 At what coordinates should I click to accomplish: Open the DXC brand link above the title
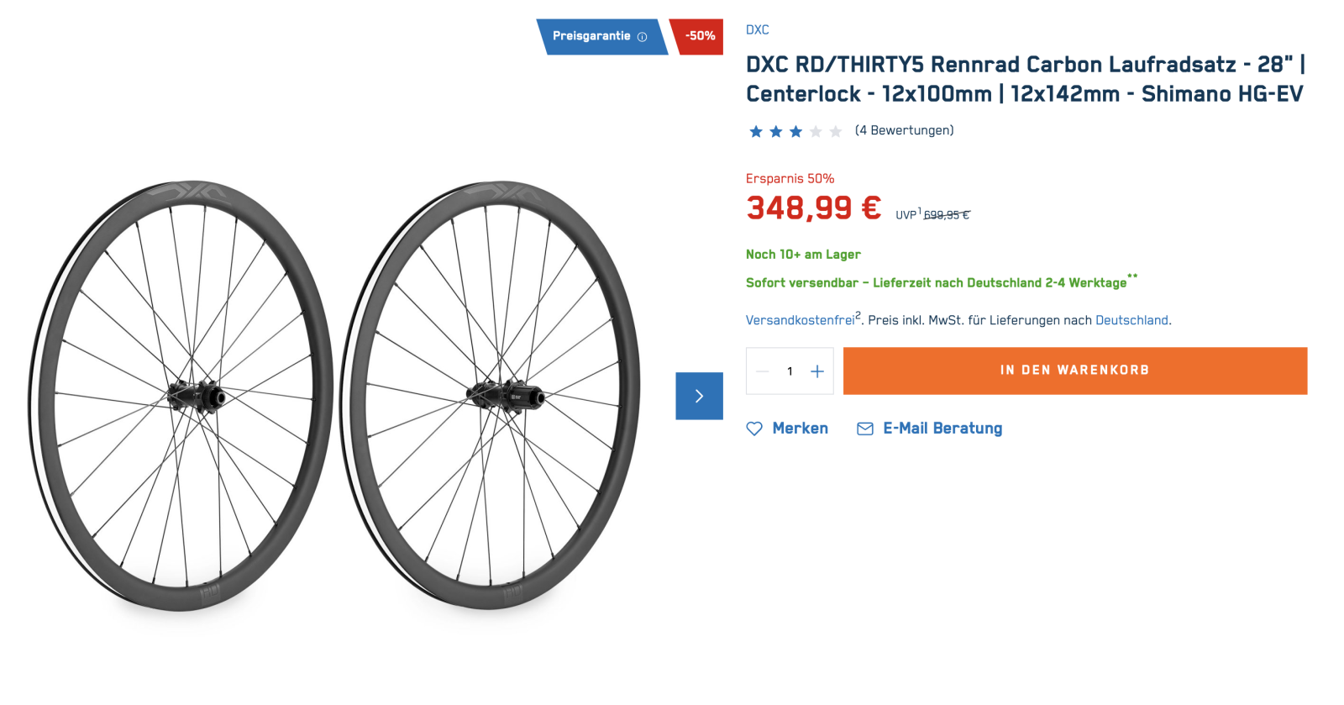pos(757,29)
